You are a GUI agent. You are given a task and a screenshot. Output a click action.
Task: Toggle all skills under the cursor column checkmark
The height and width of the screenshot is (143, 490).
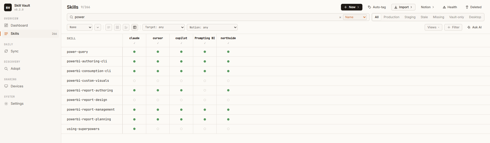point(158,43)
